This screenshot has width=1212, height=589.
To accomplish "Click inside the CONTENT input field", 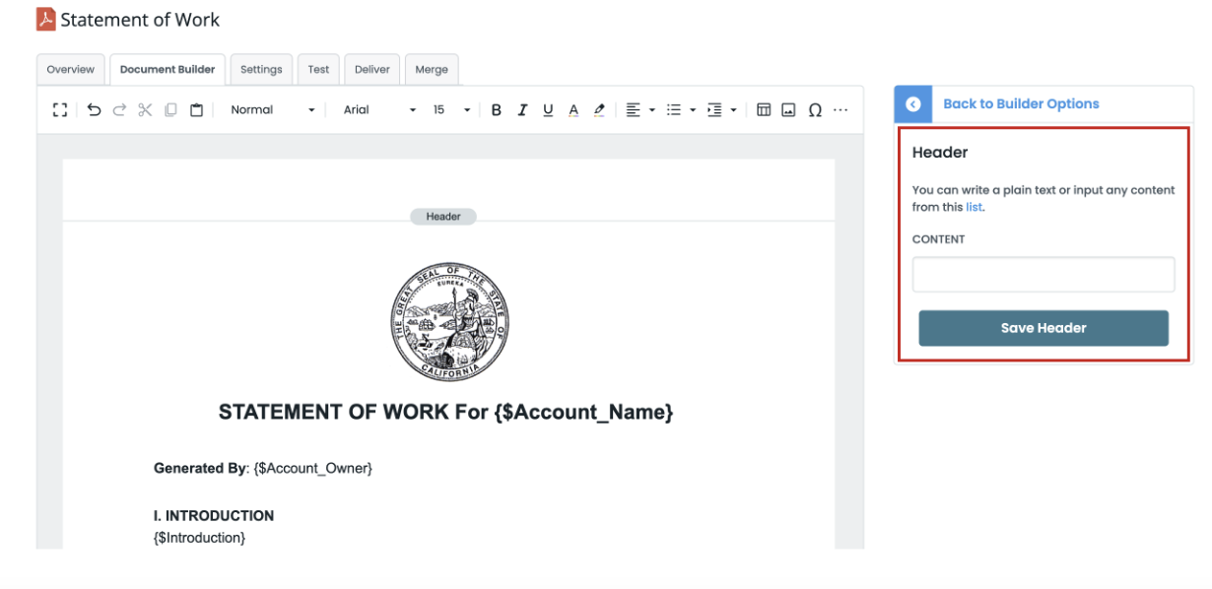I will click(x=1044, y=274).
